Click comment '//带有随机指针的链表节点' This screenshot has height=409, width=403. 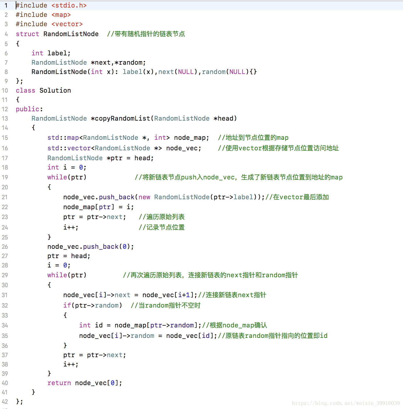tap(146, 34)
